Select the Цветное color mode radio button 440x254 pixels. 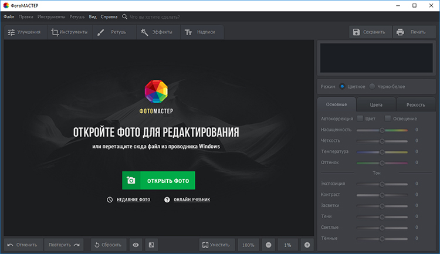click(342, 86)
